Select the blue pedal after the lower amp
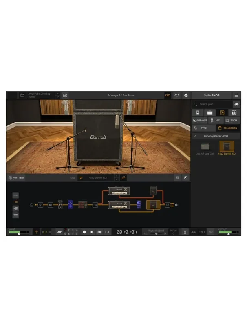This screenshot has height=327, width=247. pyautogui.click(x=139, y=205)
